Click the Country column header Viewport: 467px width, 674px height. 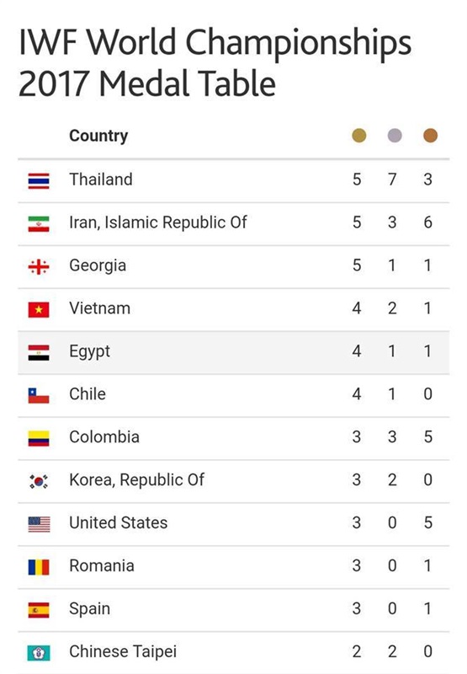pos(98,136)
